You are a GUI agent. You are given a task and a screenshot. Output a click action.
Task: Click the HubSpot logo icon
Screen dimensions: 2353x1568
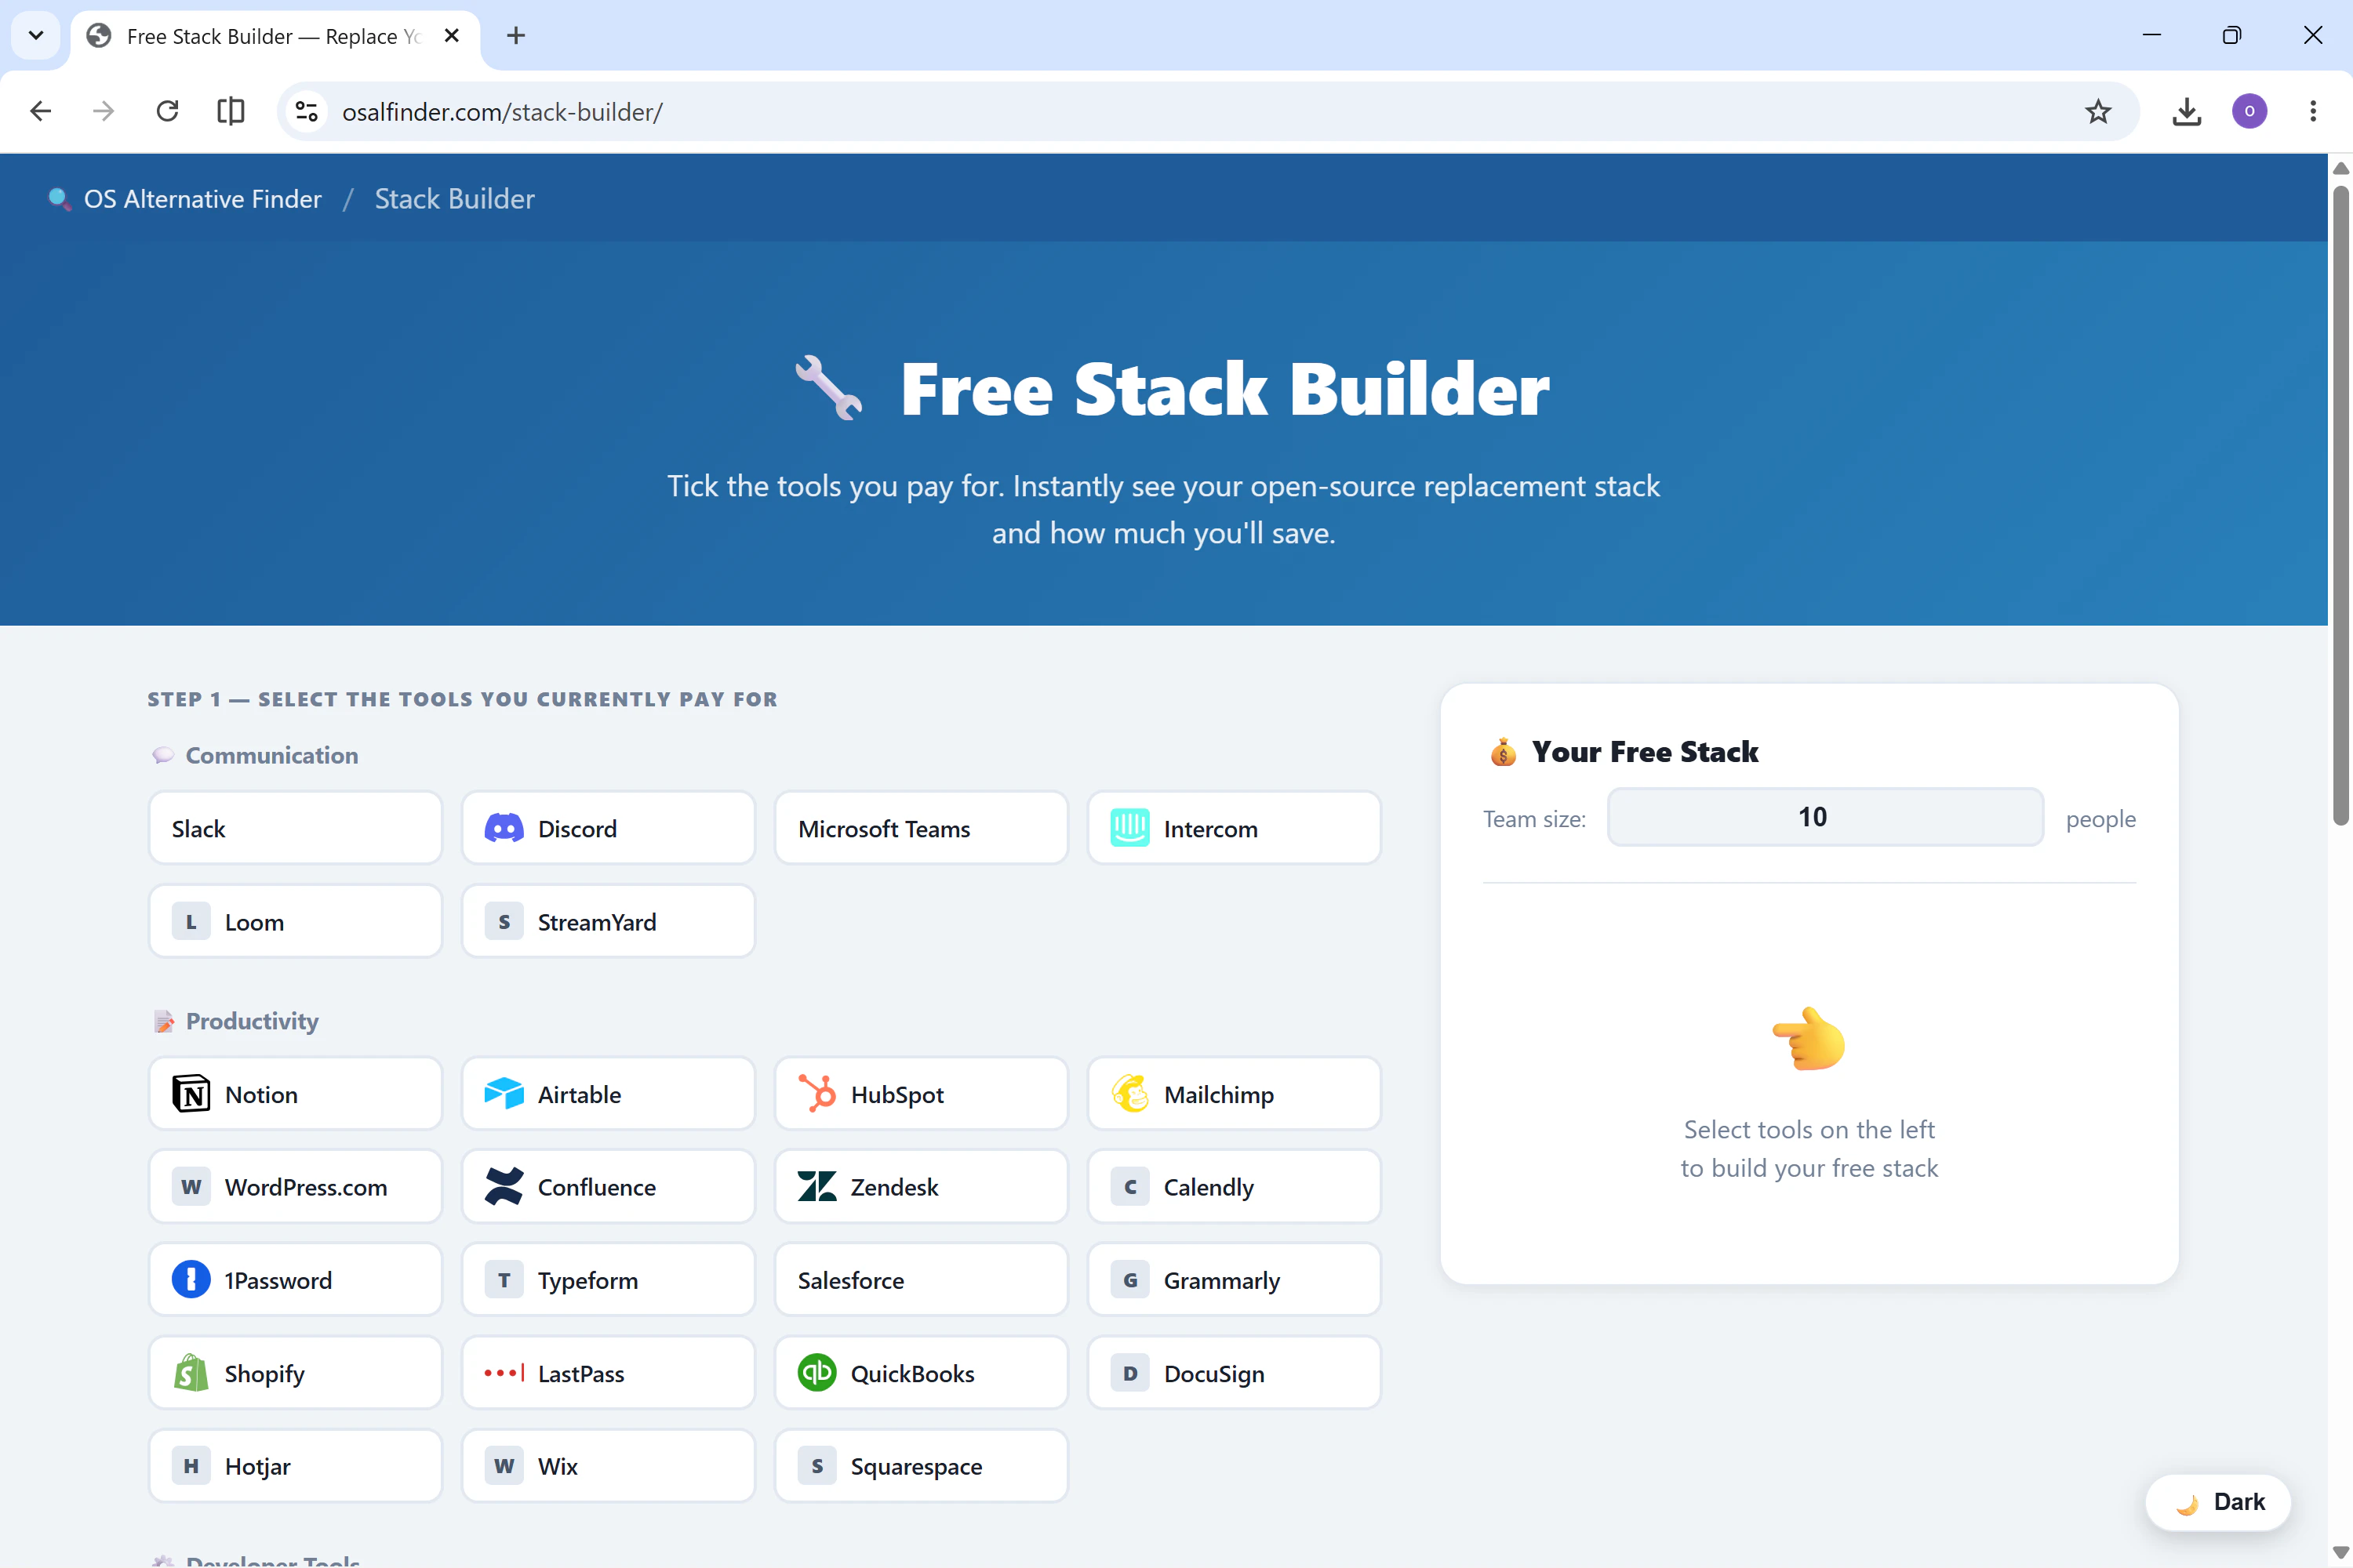pos(817,1094)
